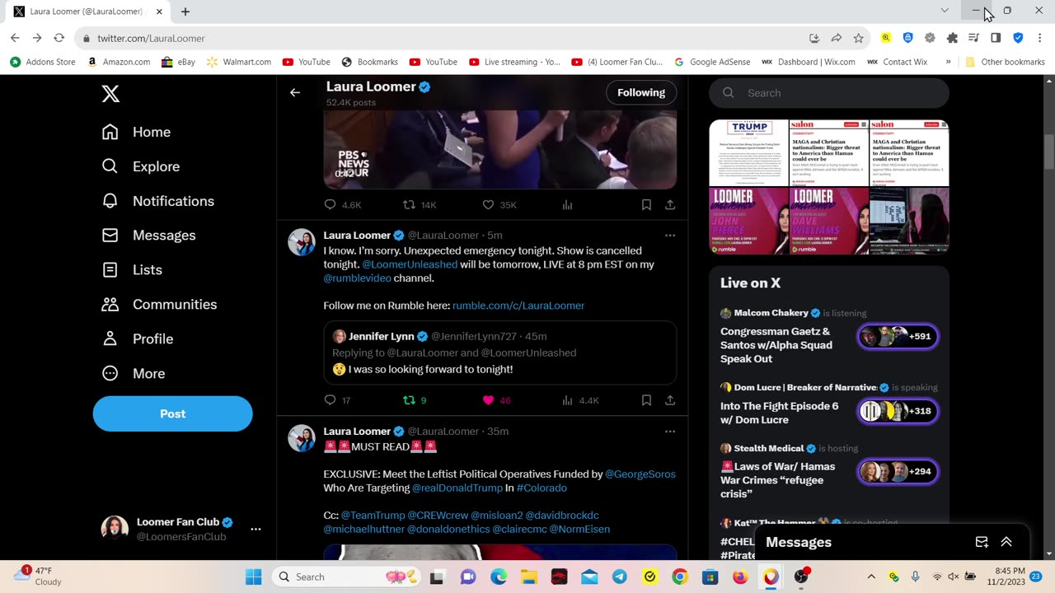Bookmark this tab with the star icon

click(858, 38)
